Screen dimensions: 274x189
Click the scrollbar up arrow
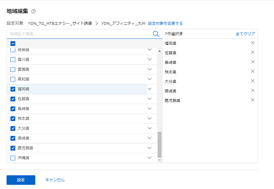point(159,51)
